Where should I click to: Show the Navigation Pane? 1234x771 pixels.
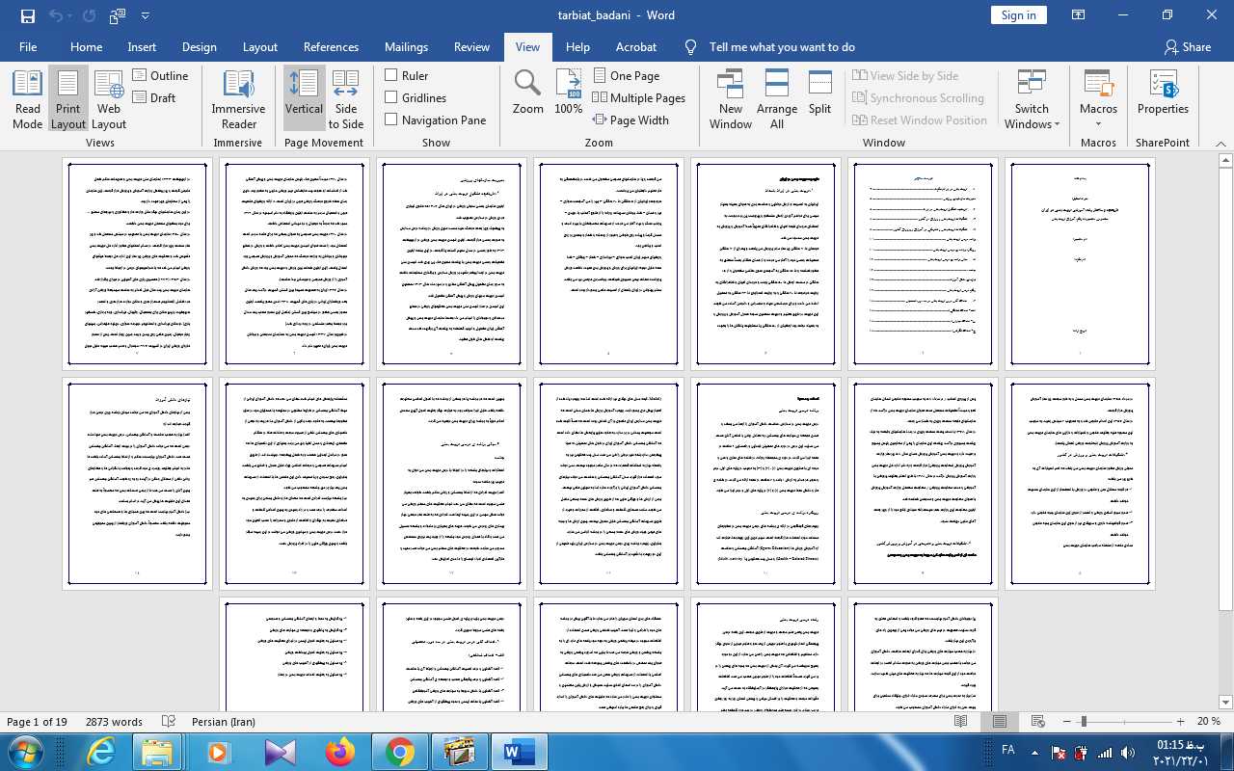391,120
